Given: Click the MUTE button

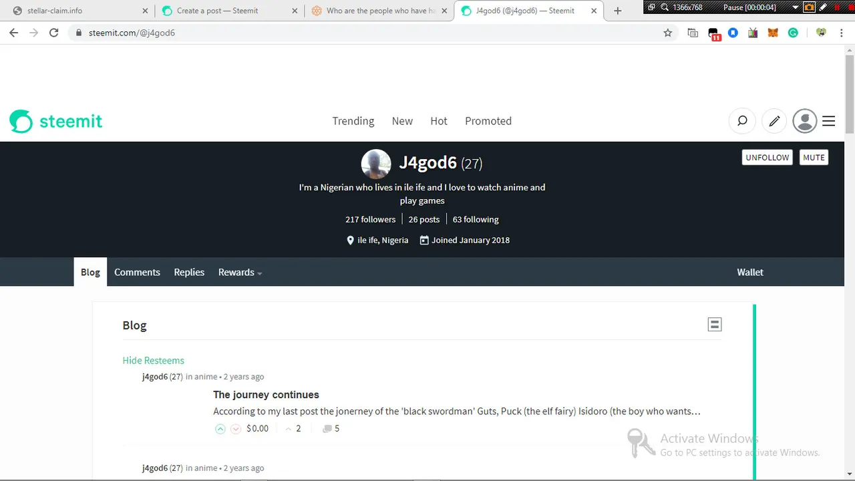Looking at the screenshot, I should click(x=814, y=158).
